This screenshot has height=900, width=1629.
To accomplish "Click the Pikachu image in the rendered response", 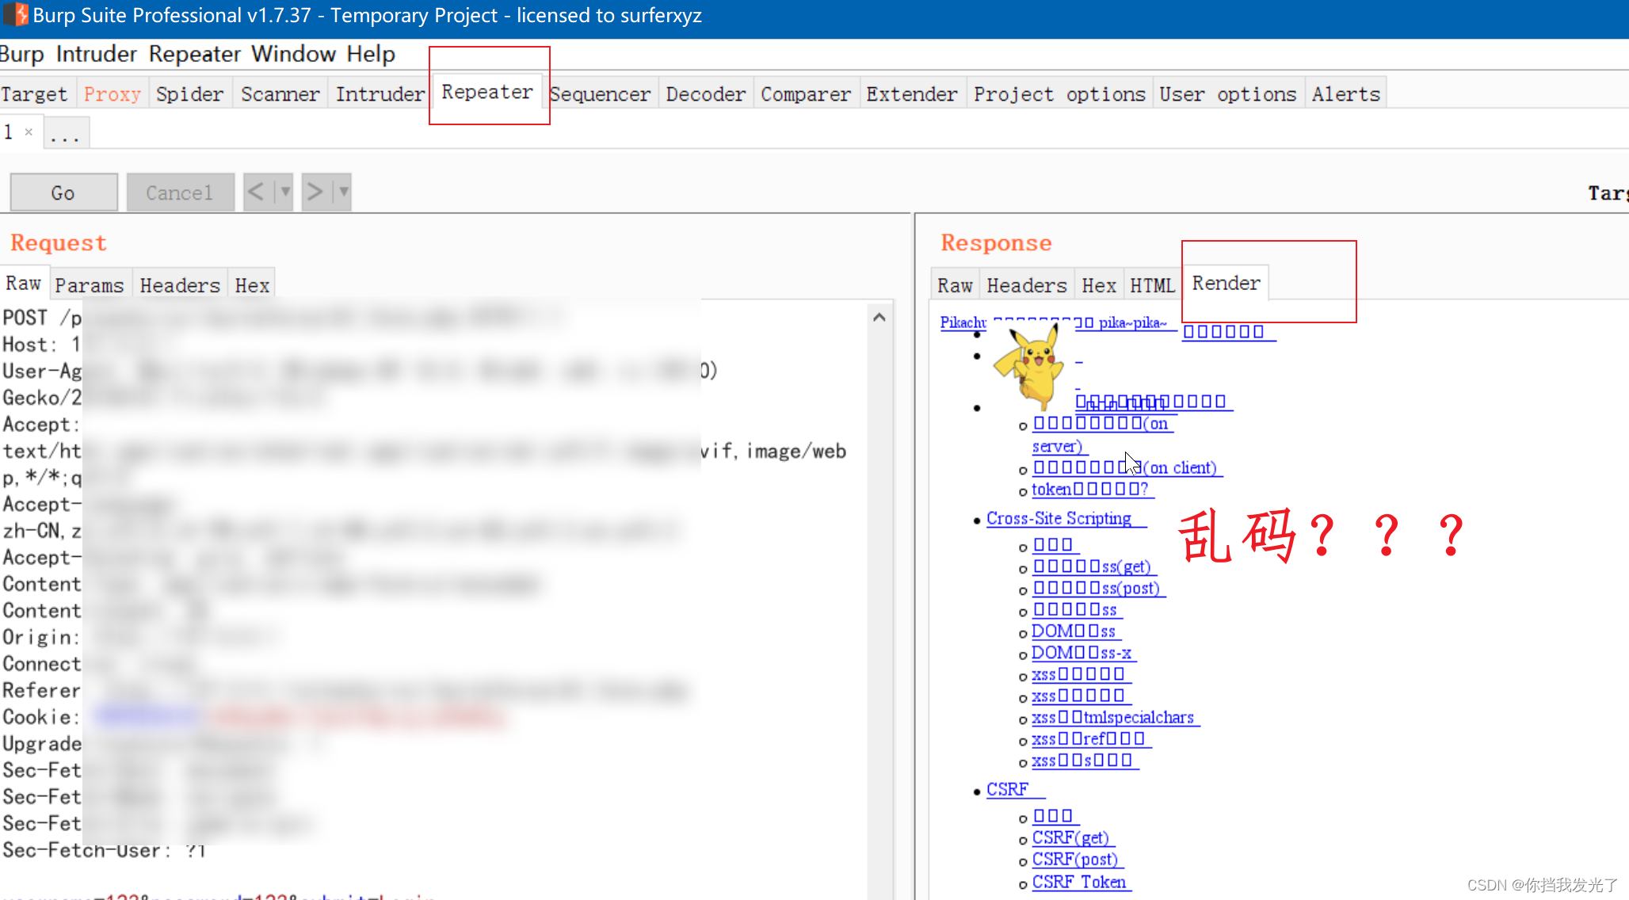I will (1030, 364).
